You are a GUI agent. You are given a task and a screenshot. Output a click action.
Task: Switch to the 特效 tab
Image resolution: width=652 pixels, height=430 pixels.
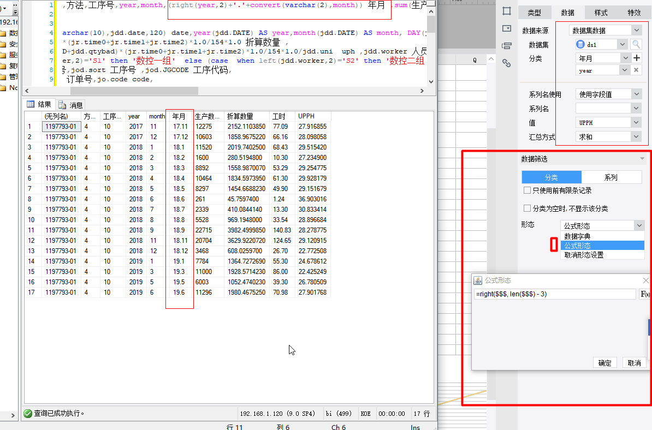[634, 13]
